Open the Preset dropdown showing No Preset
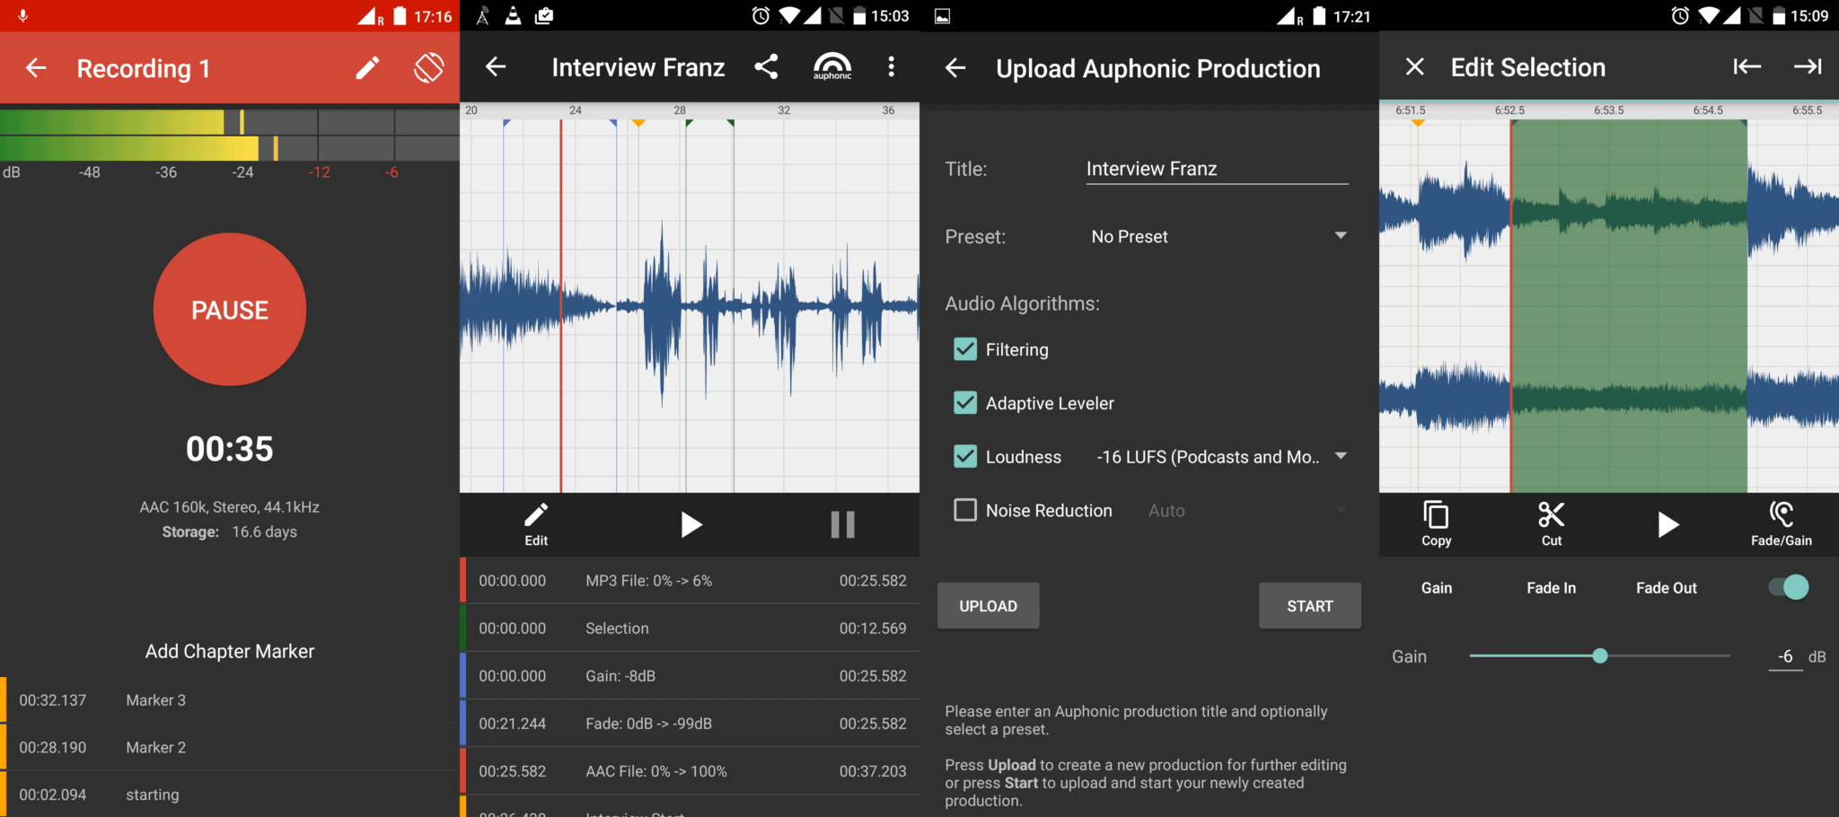 tap(1218, 235)
